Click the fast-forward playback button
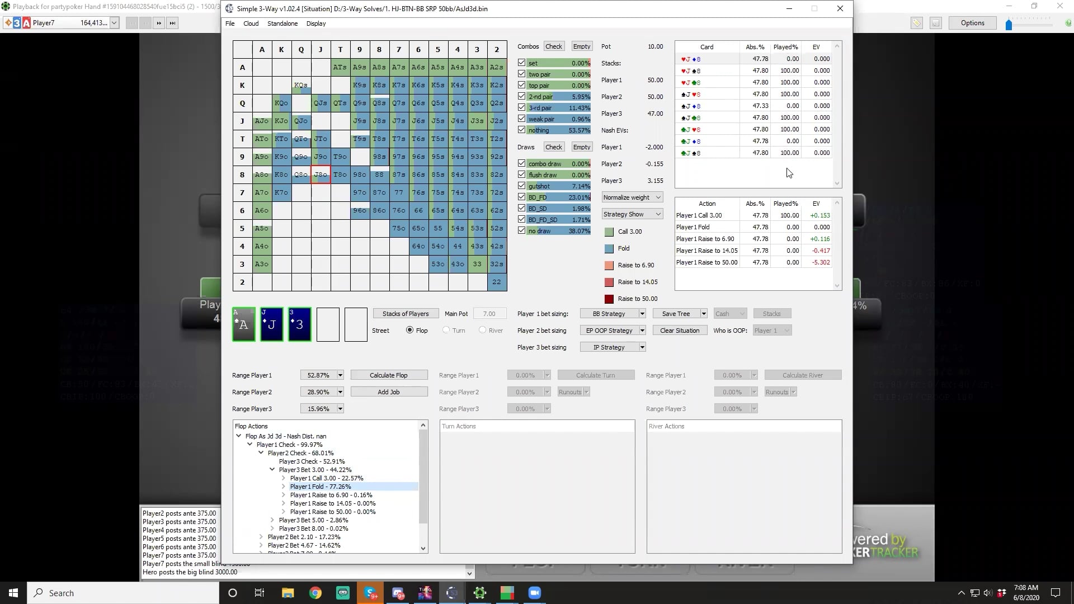The image size is (1074, 604). point(159,23)
